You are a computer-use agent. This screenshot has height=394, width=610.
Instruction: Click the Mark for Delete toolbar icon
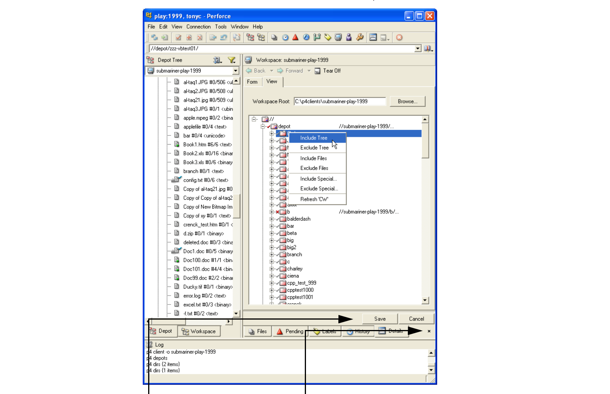[199, 37]
